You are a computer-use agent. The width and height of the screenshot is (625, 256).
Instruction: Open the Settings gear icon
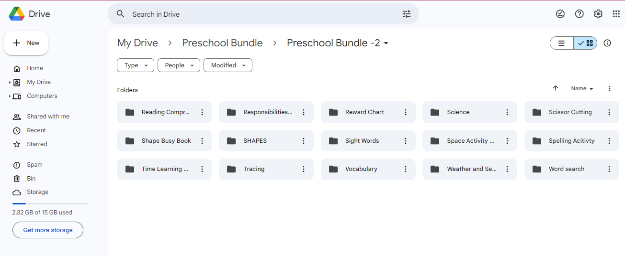(x=598, y=14)
